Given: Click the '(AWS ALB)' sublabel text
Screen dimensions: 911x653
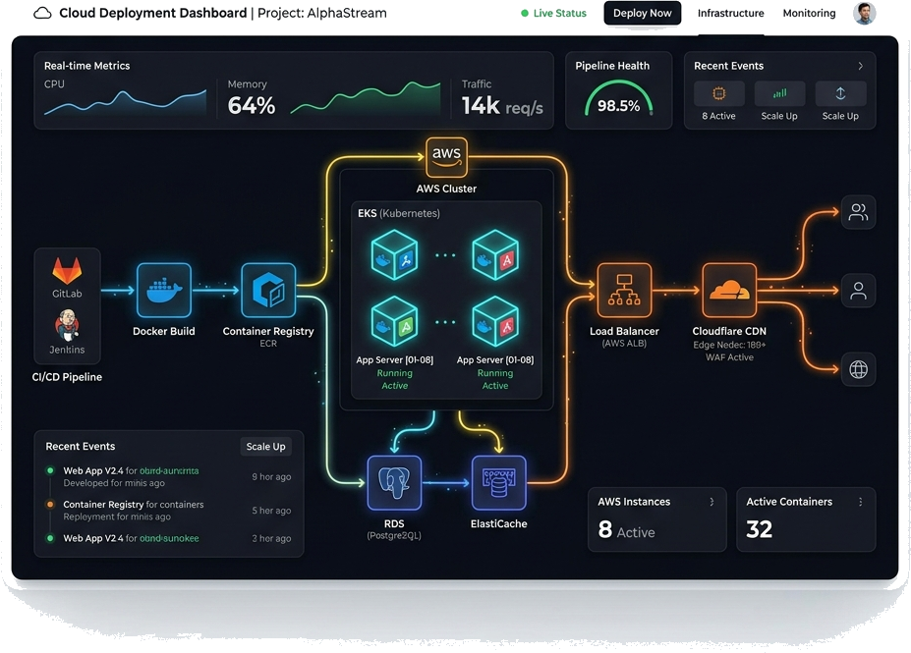Looking at the screenshot, I should [624, 343].
